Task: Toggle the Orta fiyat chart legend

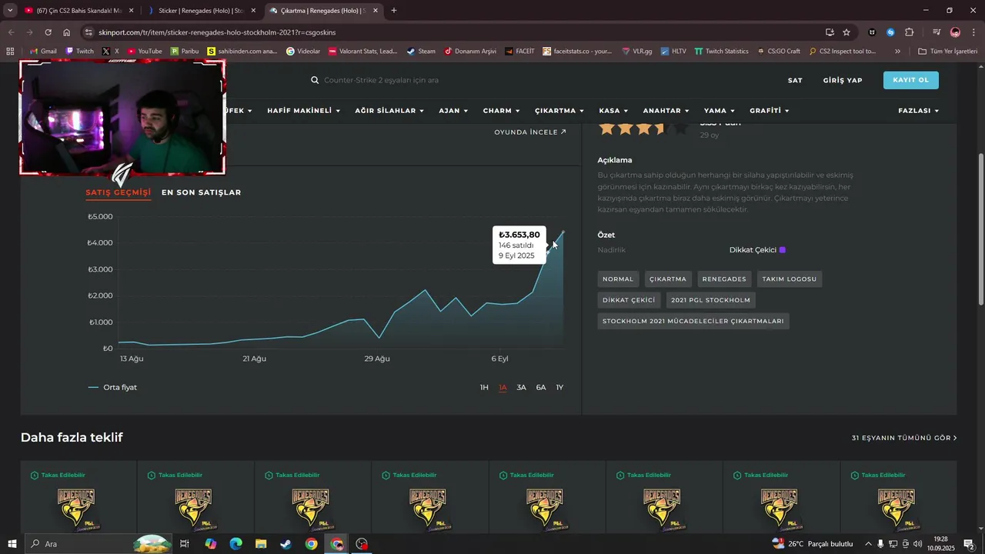Action: point(112,388)
